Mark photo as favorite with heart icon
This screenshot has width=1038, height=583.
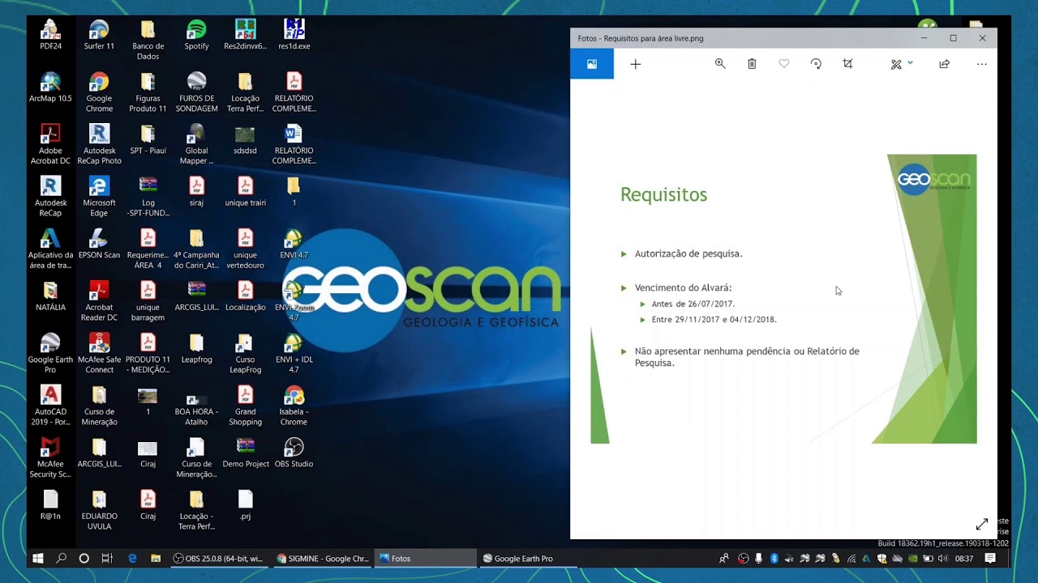[x=784, y=64]
